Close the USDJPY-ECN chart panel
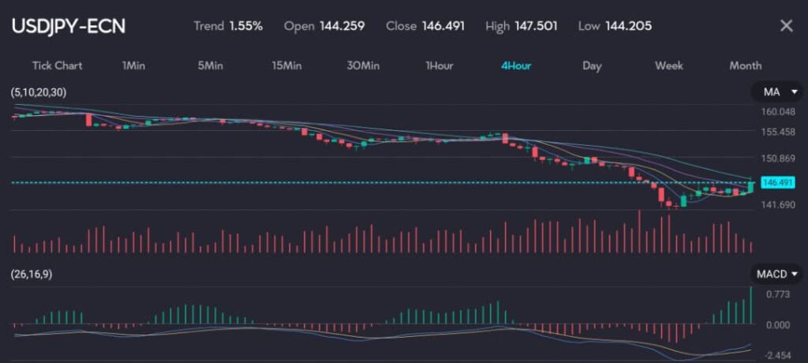The height and width of the screenshot is (363, 808). click(786, 26)
